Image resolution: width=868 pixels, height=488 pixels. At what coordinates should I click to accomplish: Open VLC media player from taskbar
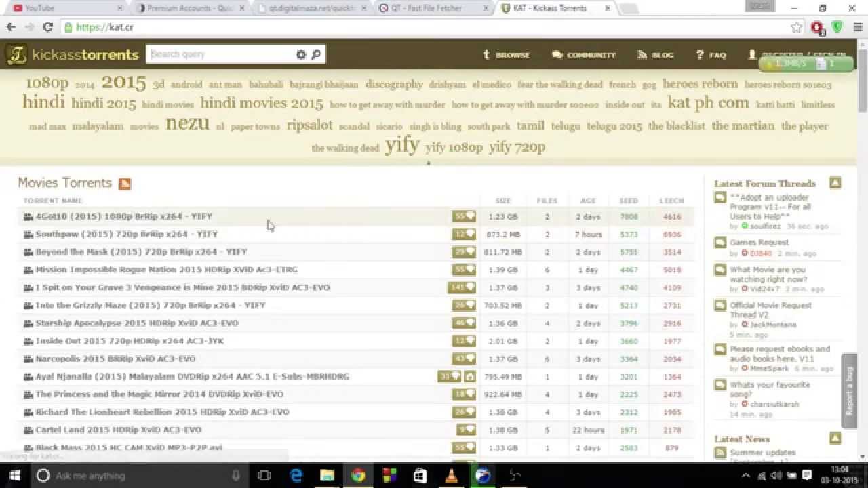point(451,475)
